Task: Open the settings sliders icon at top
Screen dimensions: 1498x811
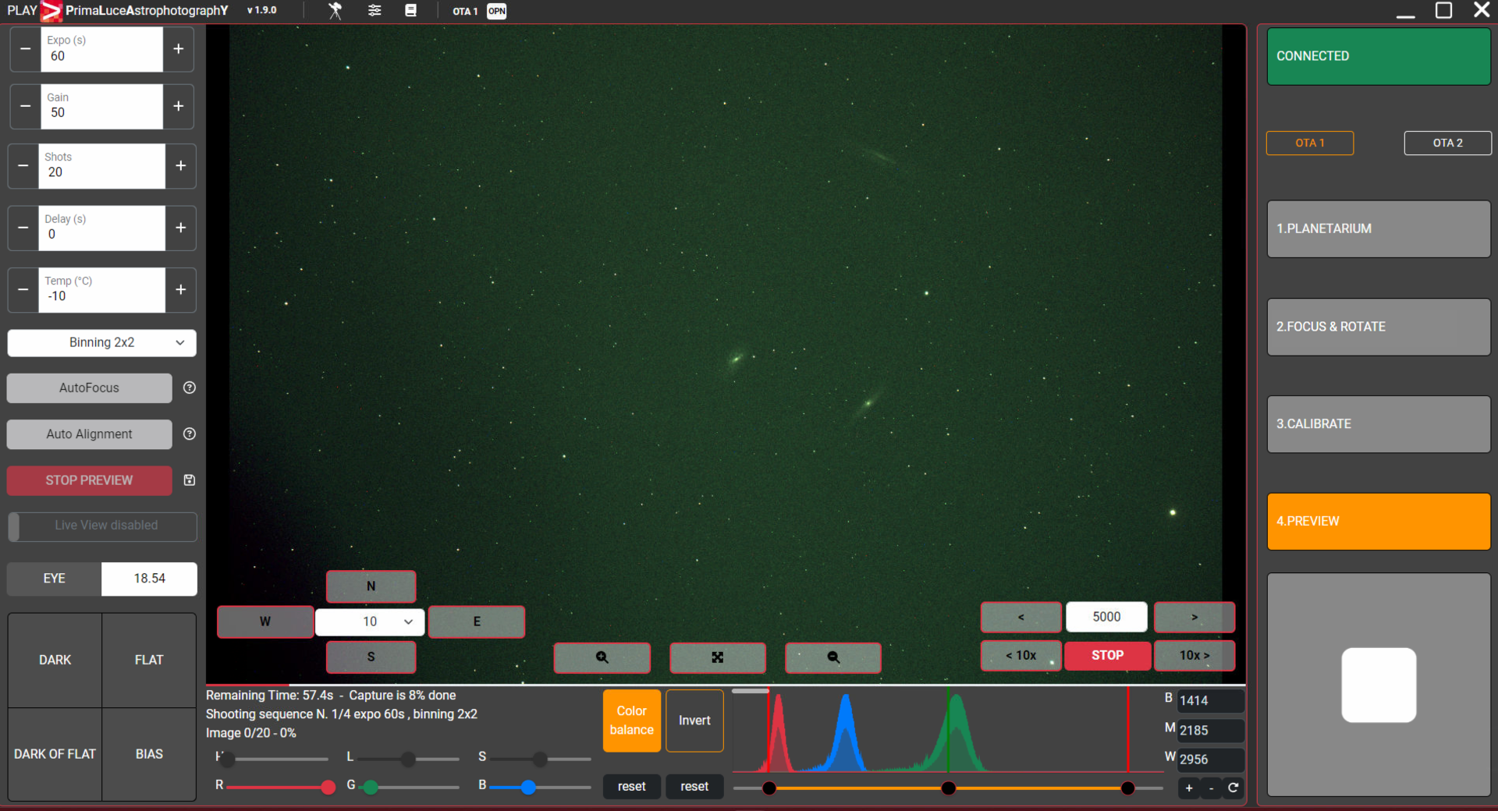Action: coord(374,11)
